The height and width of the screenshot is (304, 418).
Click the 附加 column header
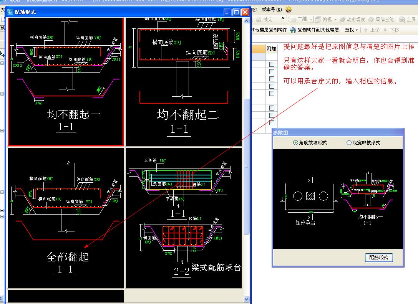tap(272, 48)
